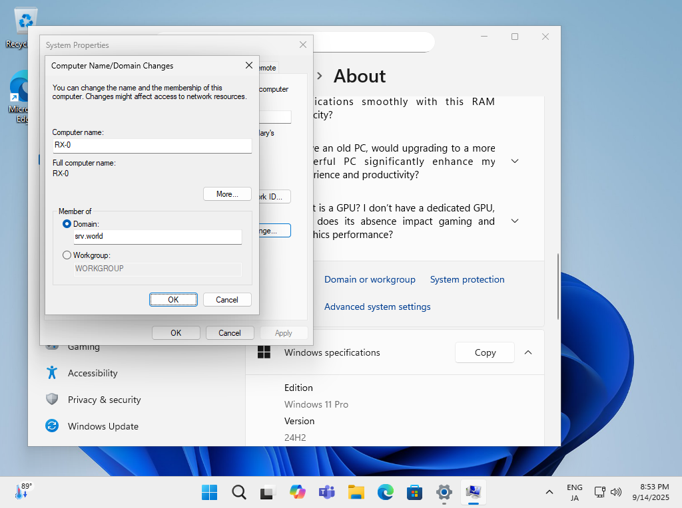Open the Start menu

(x=210, y=492)
